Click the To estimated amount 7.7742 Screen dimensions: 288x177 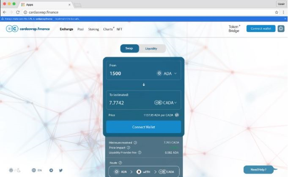coord(117,103)
